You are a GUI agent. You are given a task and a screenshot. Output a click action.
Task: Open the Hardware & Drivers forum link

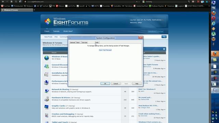61,98
